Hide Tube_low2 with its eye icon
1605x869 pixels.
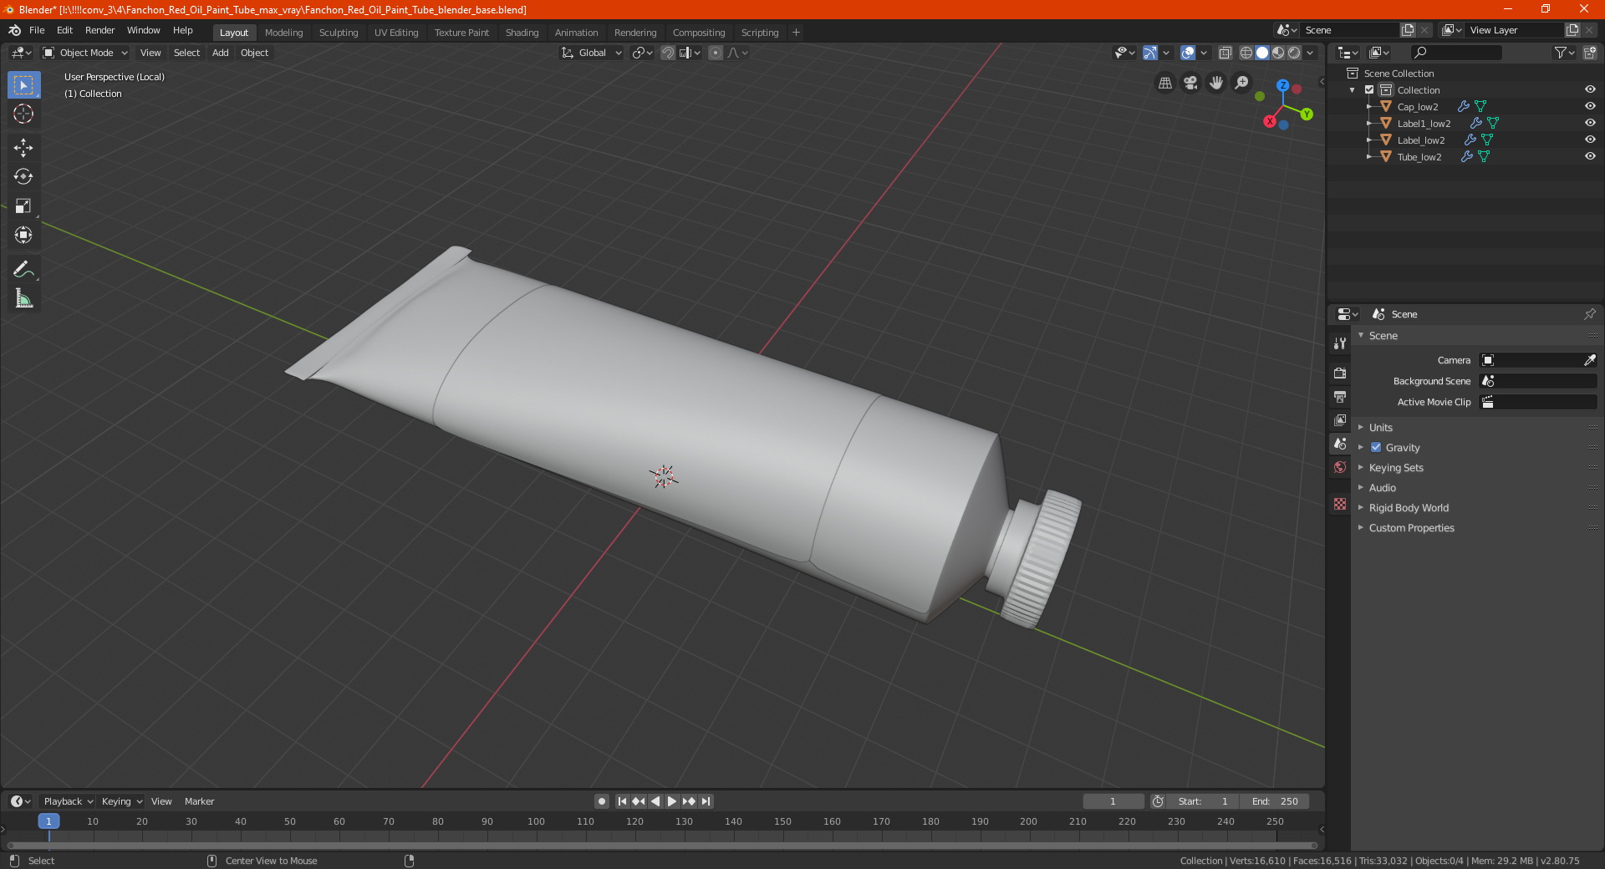[x=1590, y=156]
